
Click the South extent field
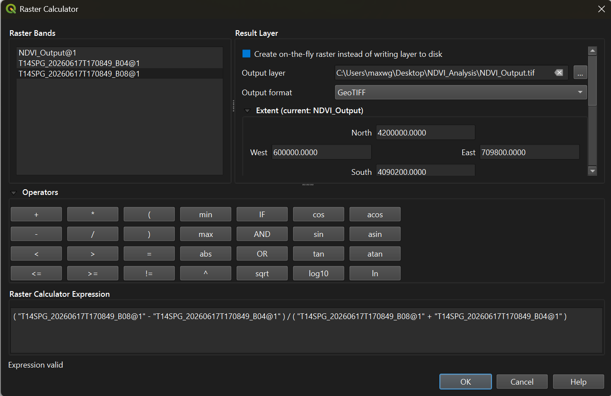coord(425,170)
